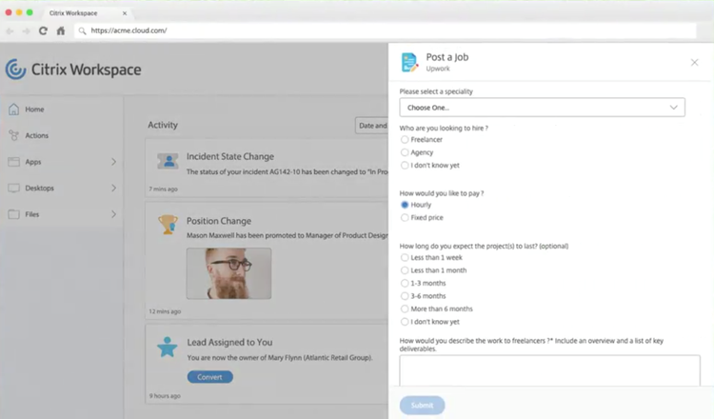
Task: Click the Citrix Workspace logo icon
Action: 15,70
